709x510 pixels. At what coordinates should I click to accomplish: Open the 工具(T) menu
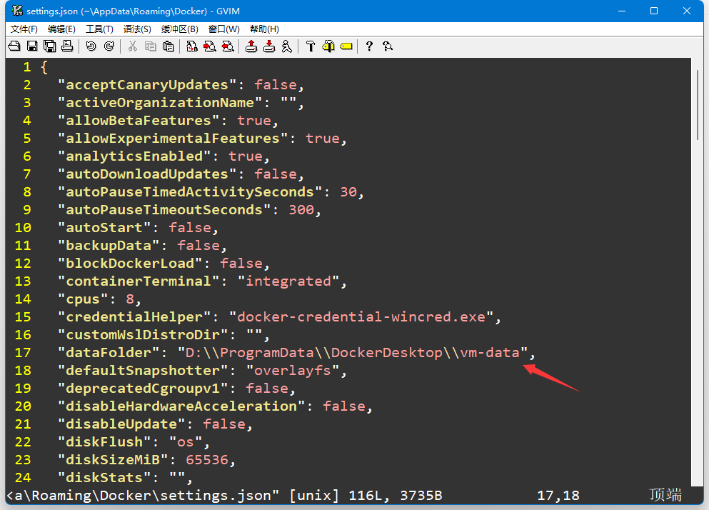[99, 29]
